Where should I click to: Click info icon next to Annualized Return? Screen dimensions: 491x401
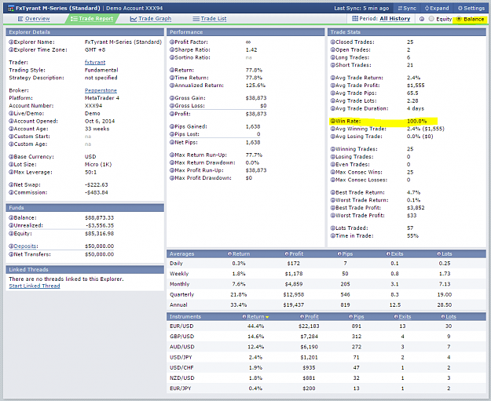[x=172, y=86]
